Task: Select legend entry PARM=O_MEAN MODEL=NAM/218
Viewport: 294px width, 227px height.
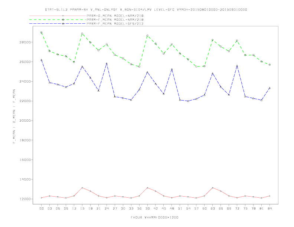Action: coord(115,16)
